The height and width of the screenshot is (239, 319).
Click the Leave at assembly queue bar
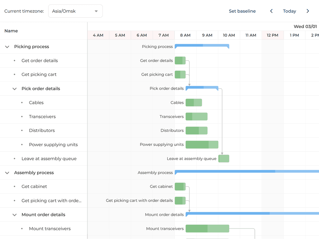tap(224, 158)
